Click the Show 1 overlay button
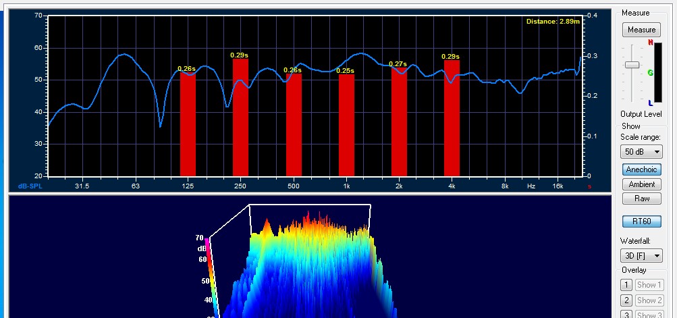This screenshot has width=677, height=318. pos(650,286)
